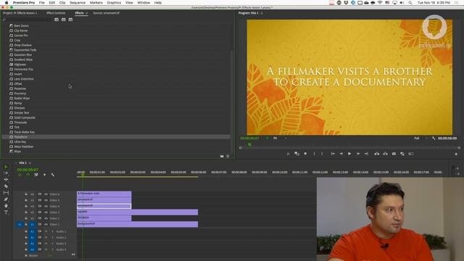The height and width of the screenshot is (261, 464).
Task: Open the Program monitor button editor plus
Action: coord(456,154)
